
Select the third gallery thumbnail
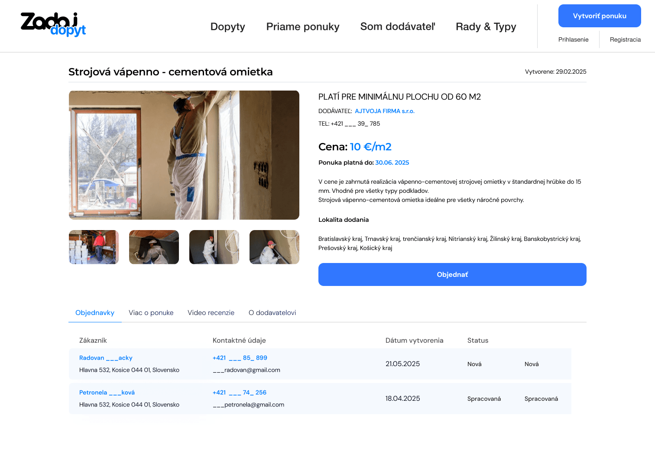(214, 247)
